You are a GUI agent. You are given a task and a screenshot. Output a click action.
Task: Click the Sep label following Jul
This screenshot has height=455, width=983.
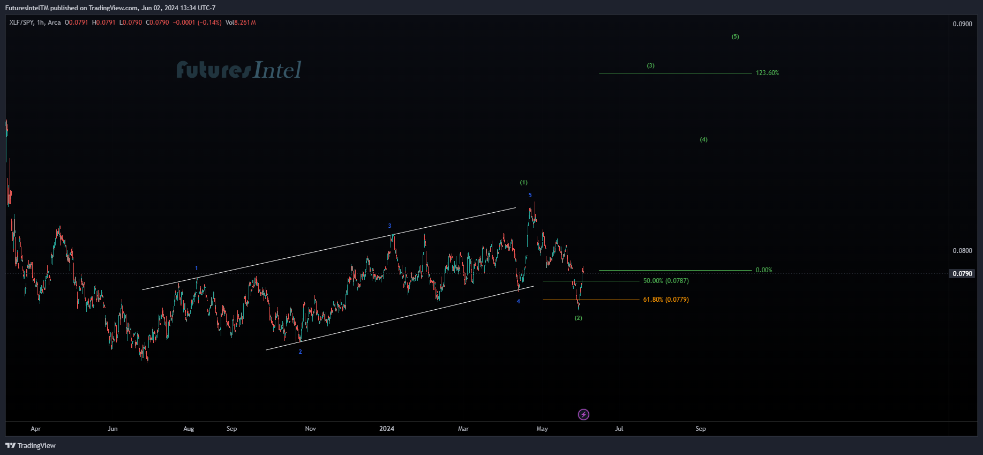point(701,429)
